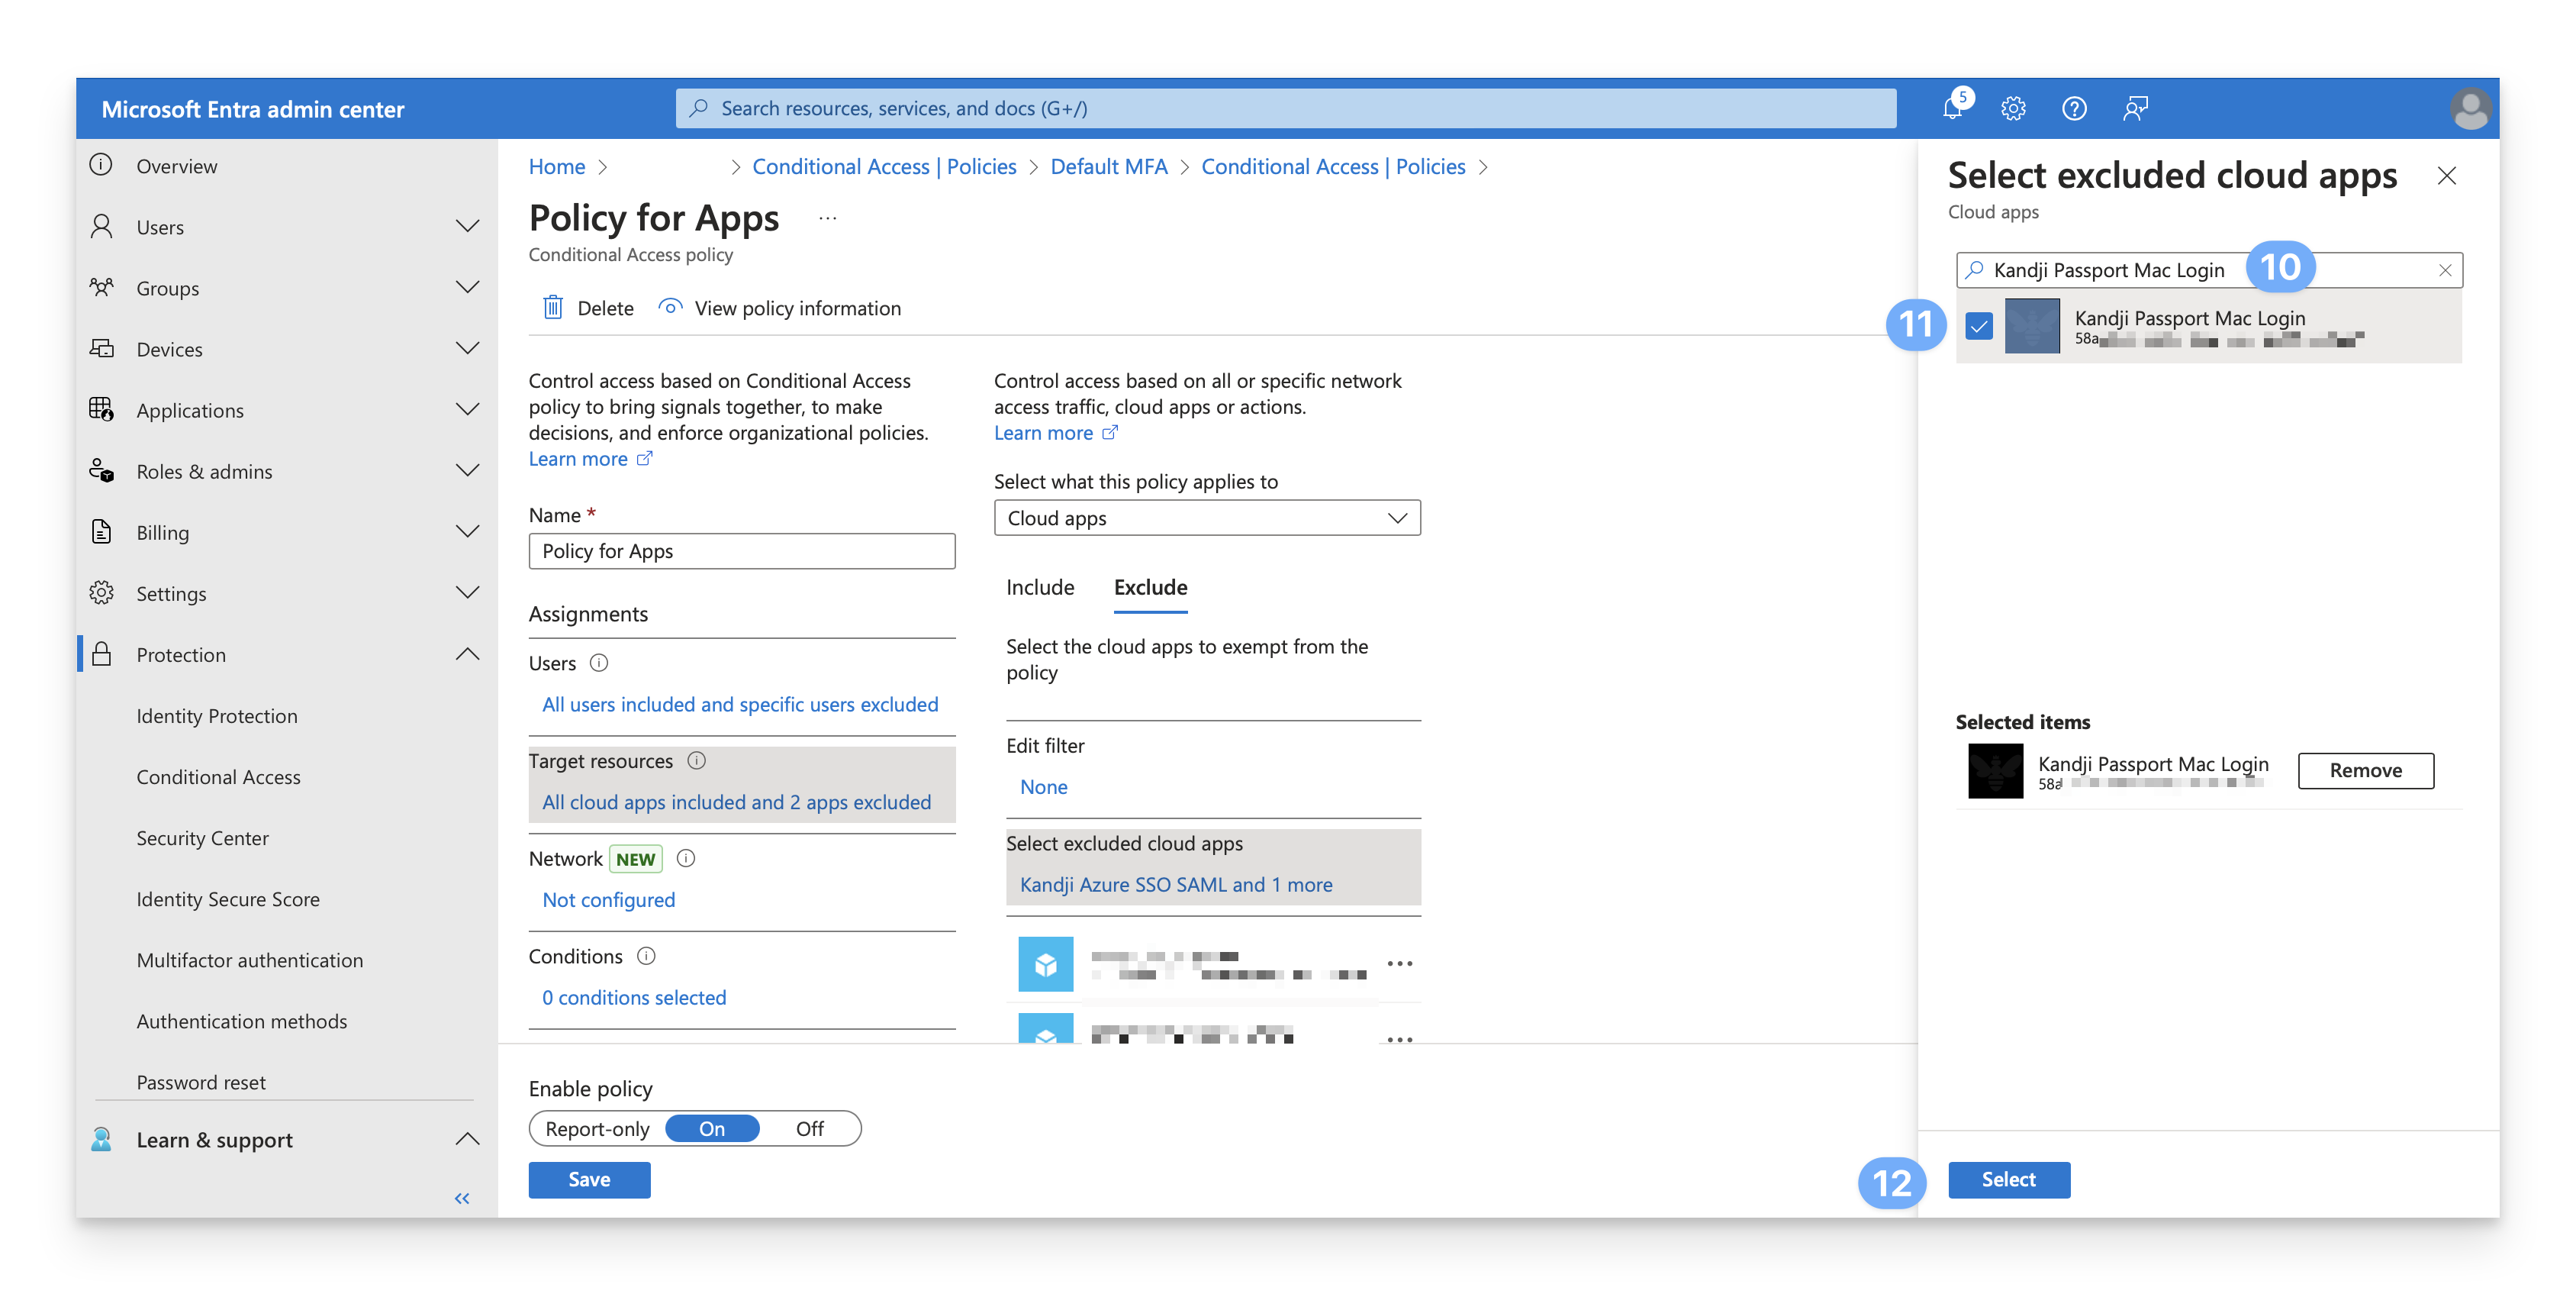Click the View policy information eye icon
Image resolution: width=2576 pixels, height=1294 pixels.
click(x=670, y=307)
